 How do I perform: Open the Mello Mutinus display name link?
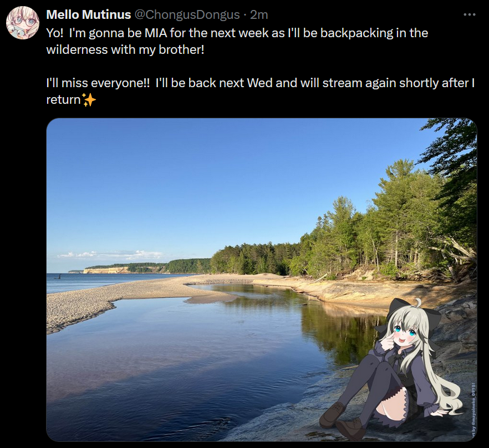pyautogui.click(x=89, y=14)
